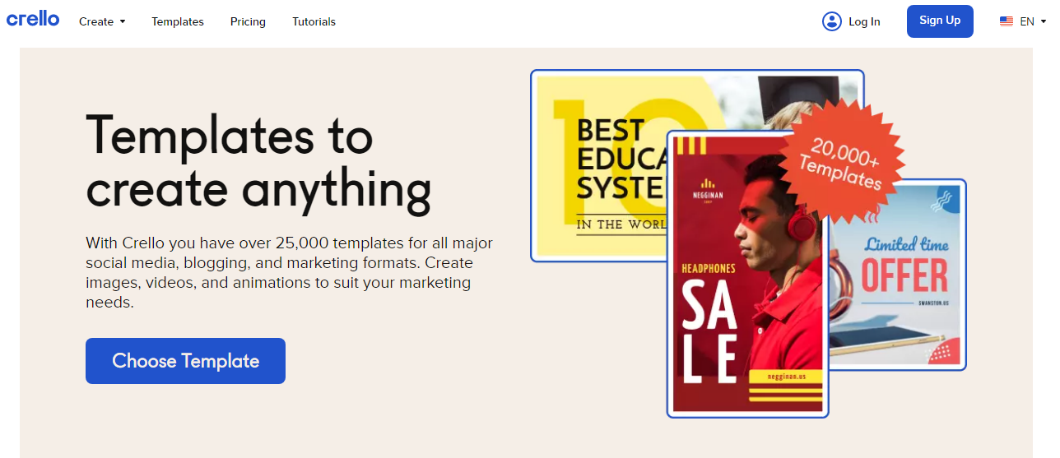
Task: Click the user profile icon beside Log In
Action: coord(831,21)
